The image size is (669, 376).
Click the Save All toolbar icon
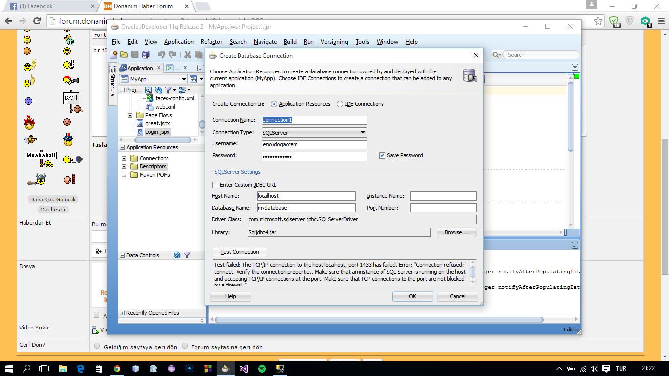pos(146,55)
